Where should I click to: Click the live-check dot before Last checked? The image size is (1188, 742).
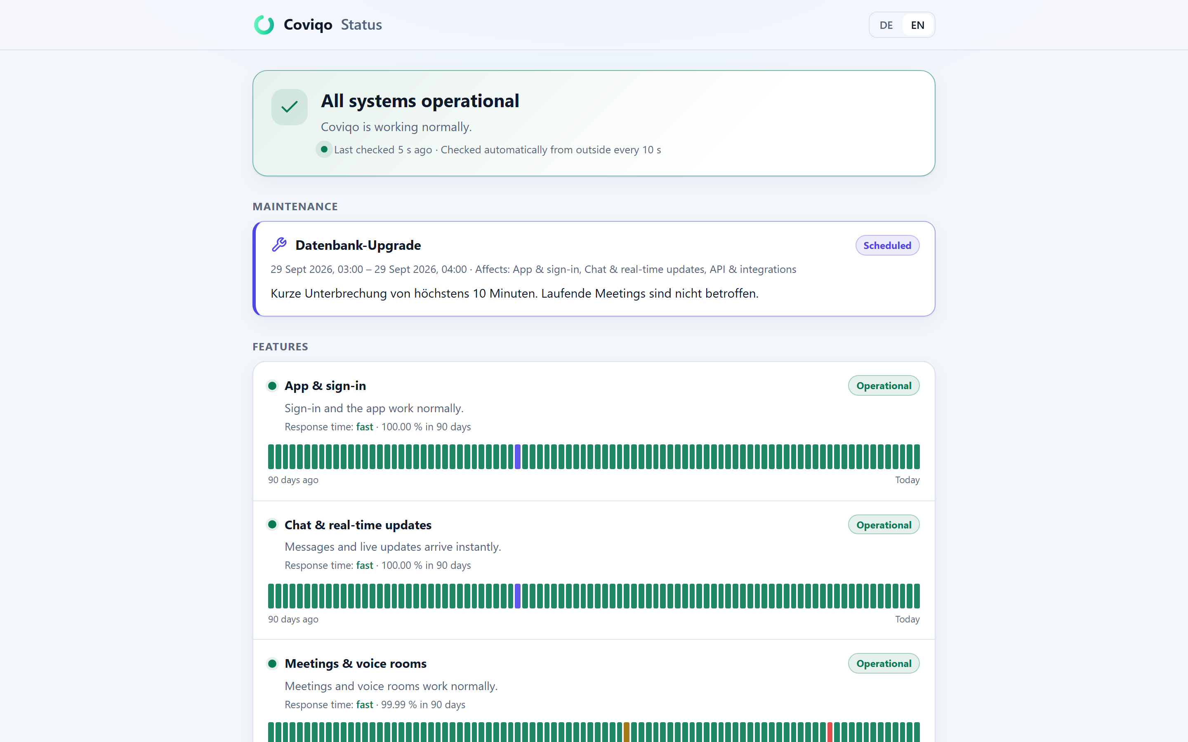pyautogui.click(x=324, y=149)
